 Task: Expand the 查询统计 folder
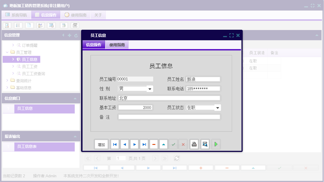click(x=7, y=80)
